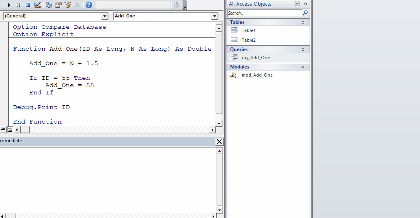This screenshot has height=218, width=420.
Task: Click the 'End Function' line
Action: [x=37, y=122]
